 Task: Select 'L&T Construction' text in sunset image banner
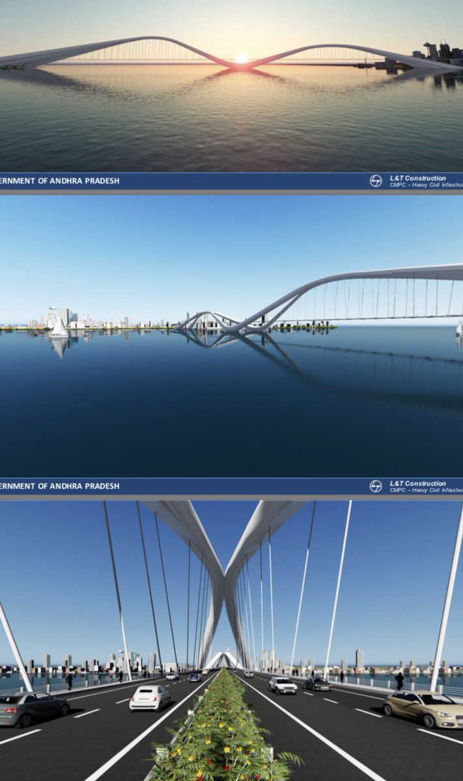point(418,178)
